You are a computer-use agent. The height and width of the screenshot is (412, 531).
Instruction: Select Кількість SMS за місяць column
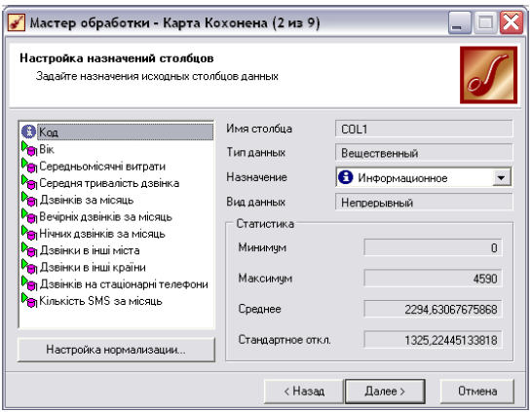point(100,301)
